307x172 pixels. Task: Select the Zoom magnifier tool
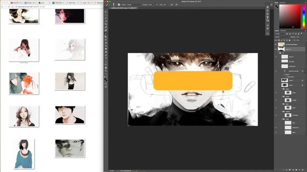click(x=106, y=71)
